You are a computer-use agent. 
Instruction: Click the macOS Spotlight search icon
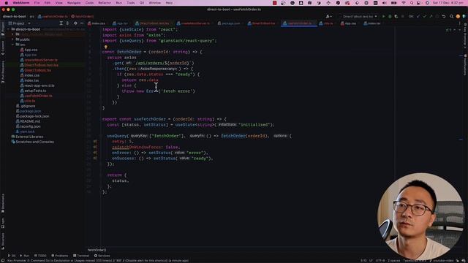(412, 3)
